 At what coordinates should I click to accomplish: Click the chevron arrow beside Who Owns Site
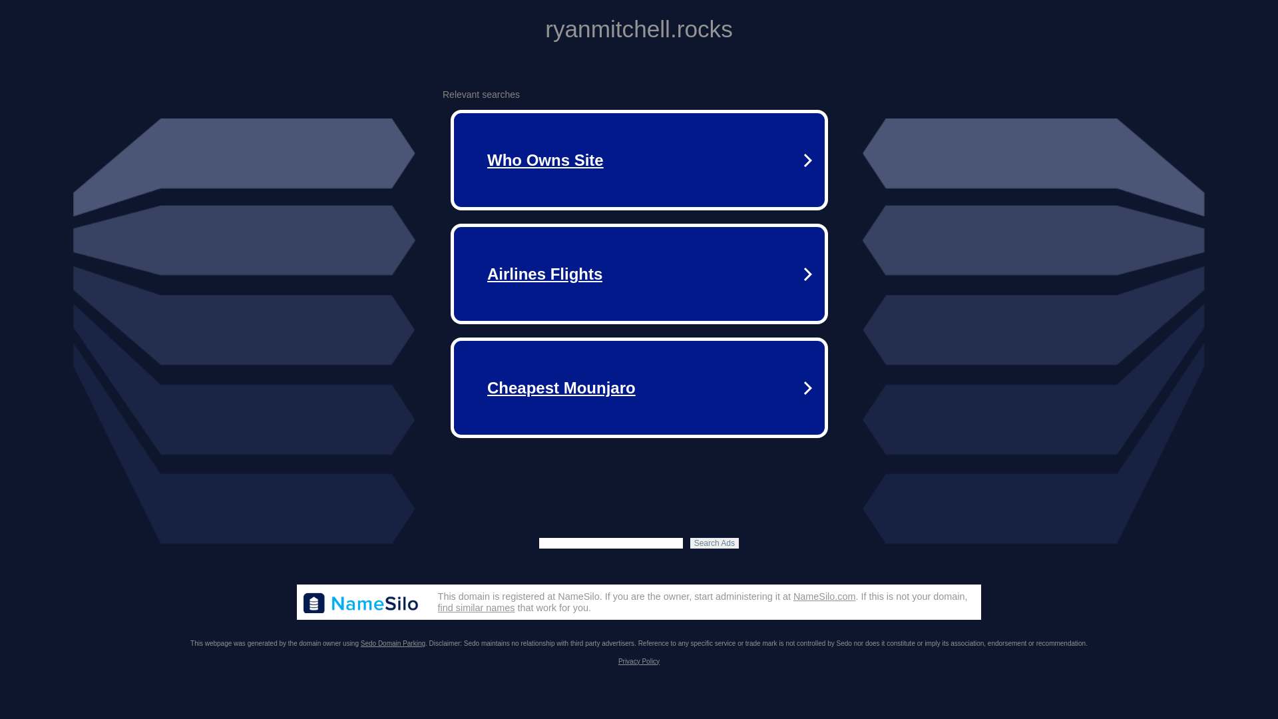pyautogui.click(x=807, y=160)
